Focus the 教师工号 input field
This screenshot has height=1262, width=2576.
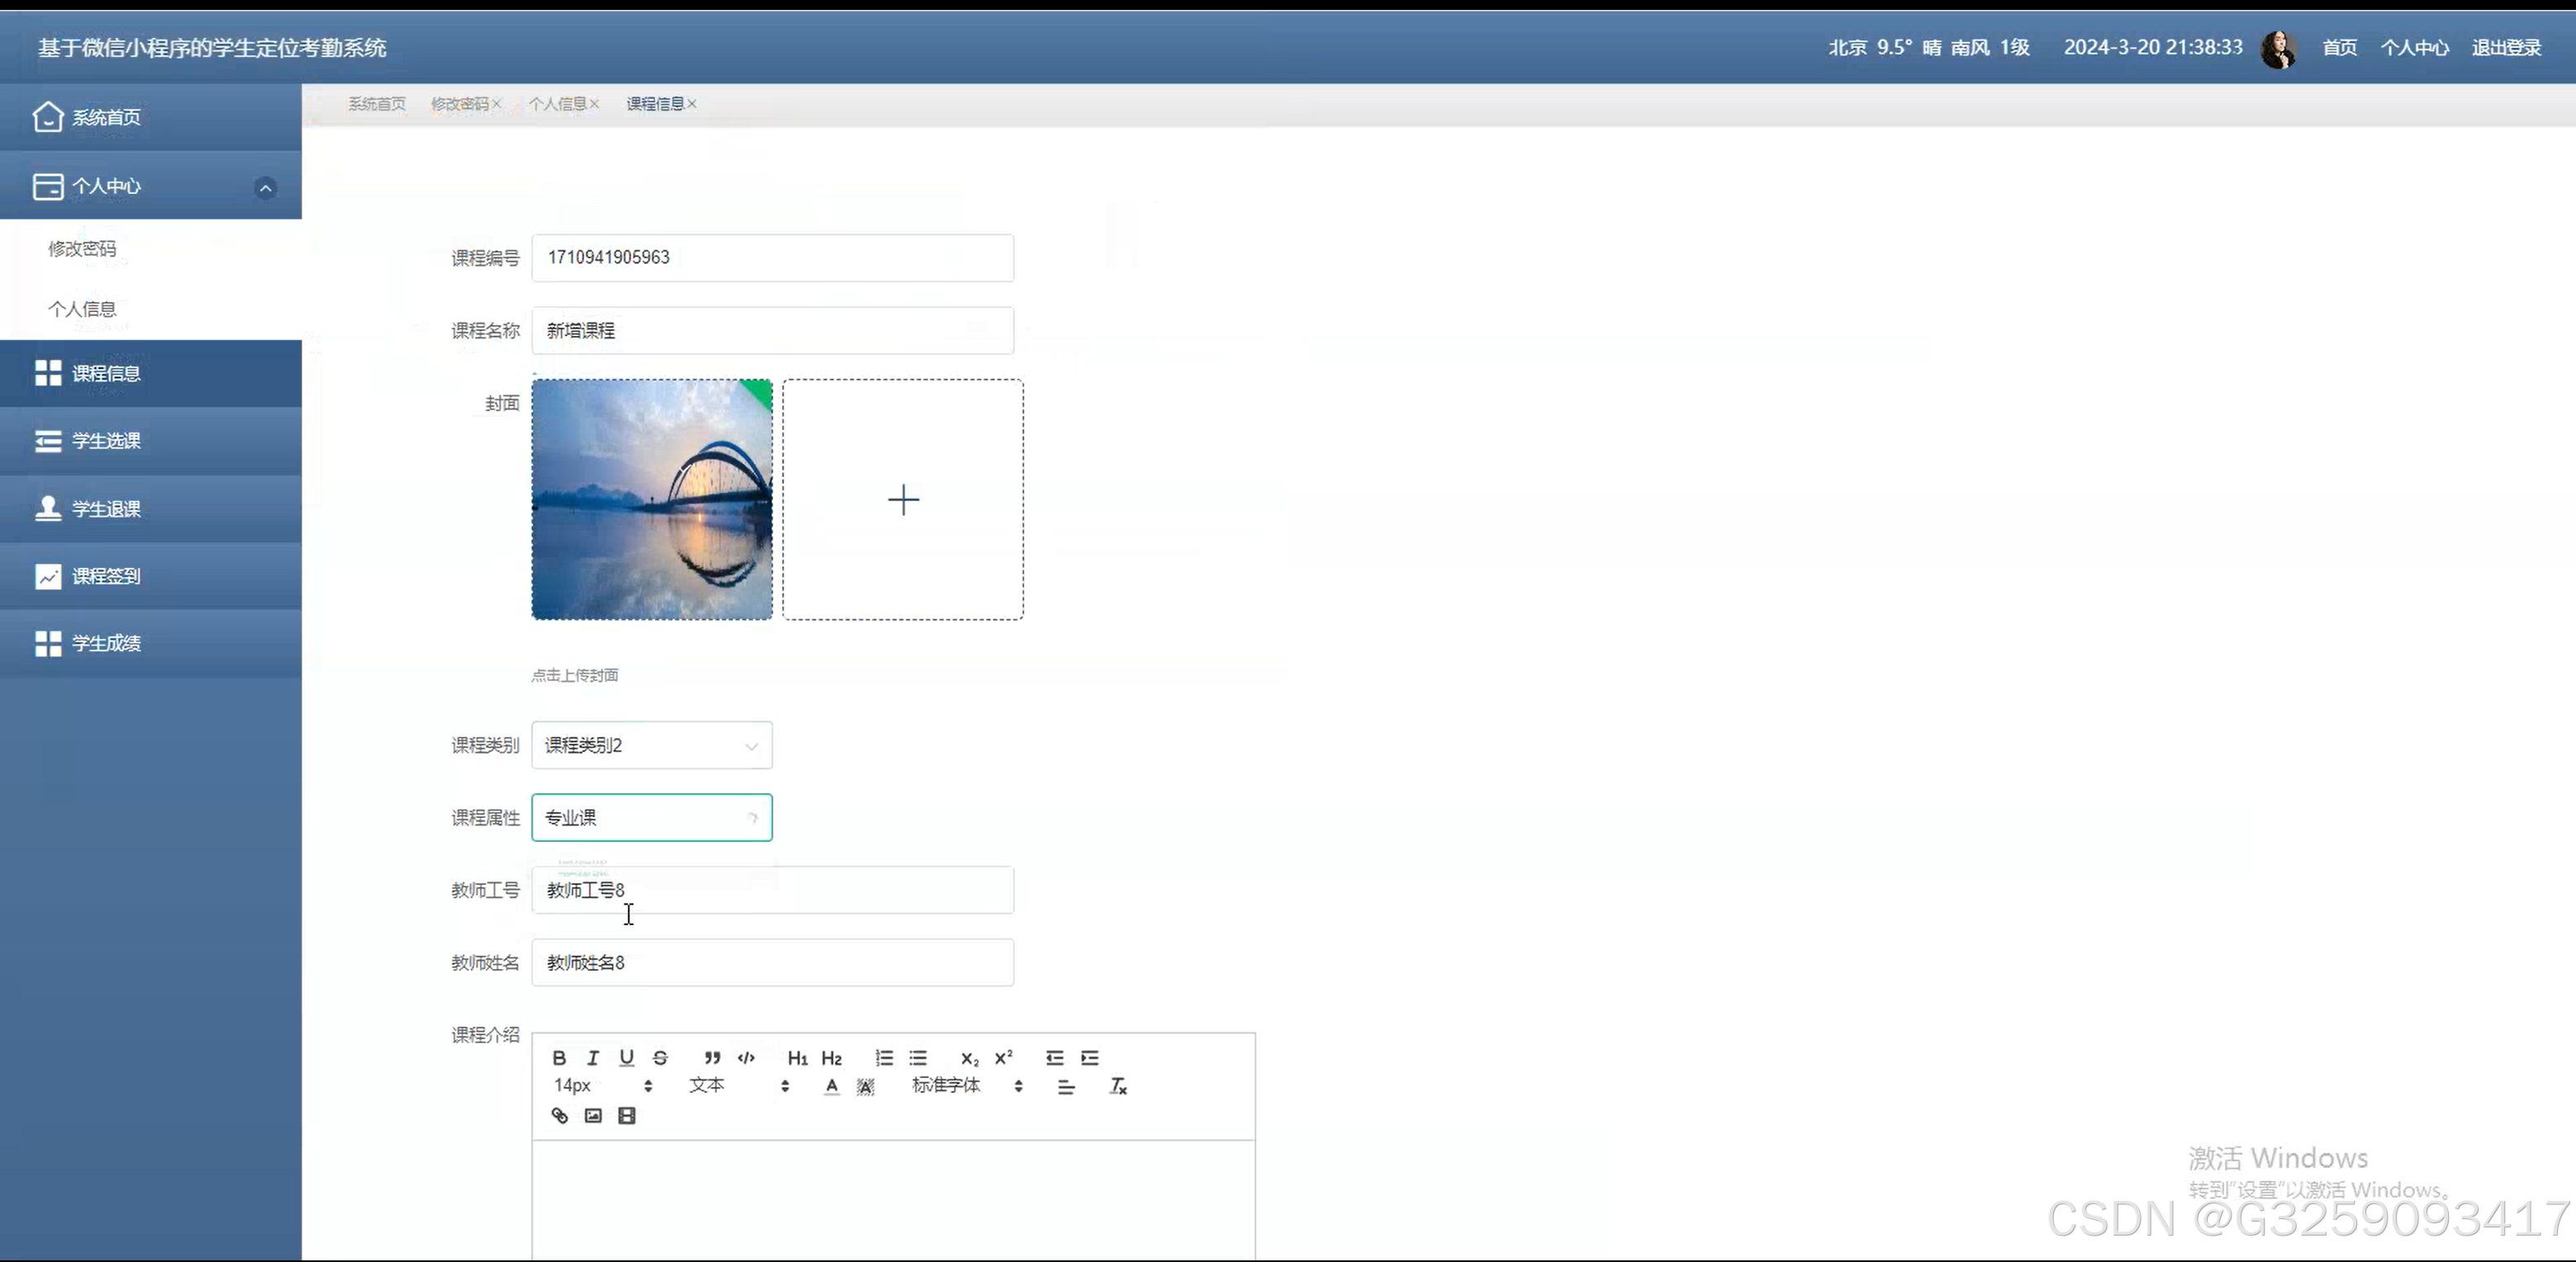pos(773,891)
